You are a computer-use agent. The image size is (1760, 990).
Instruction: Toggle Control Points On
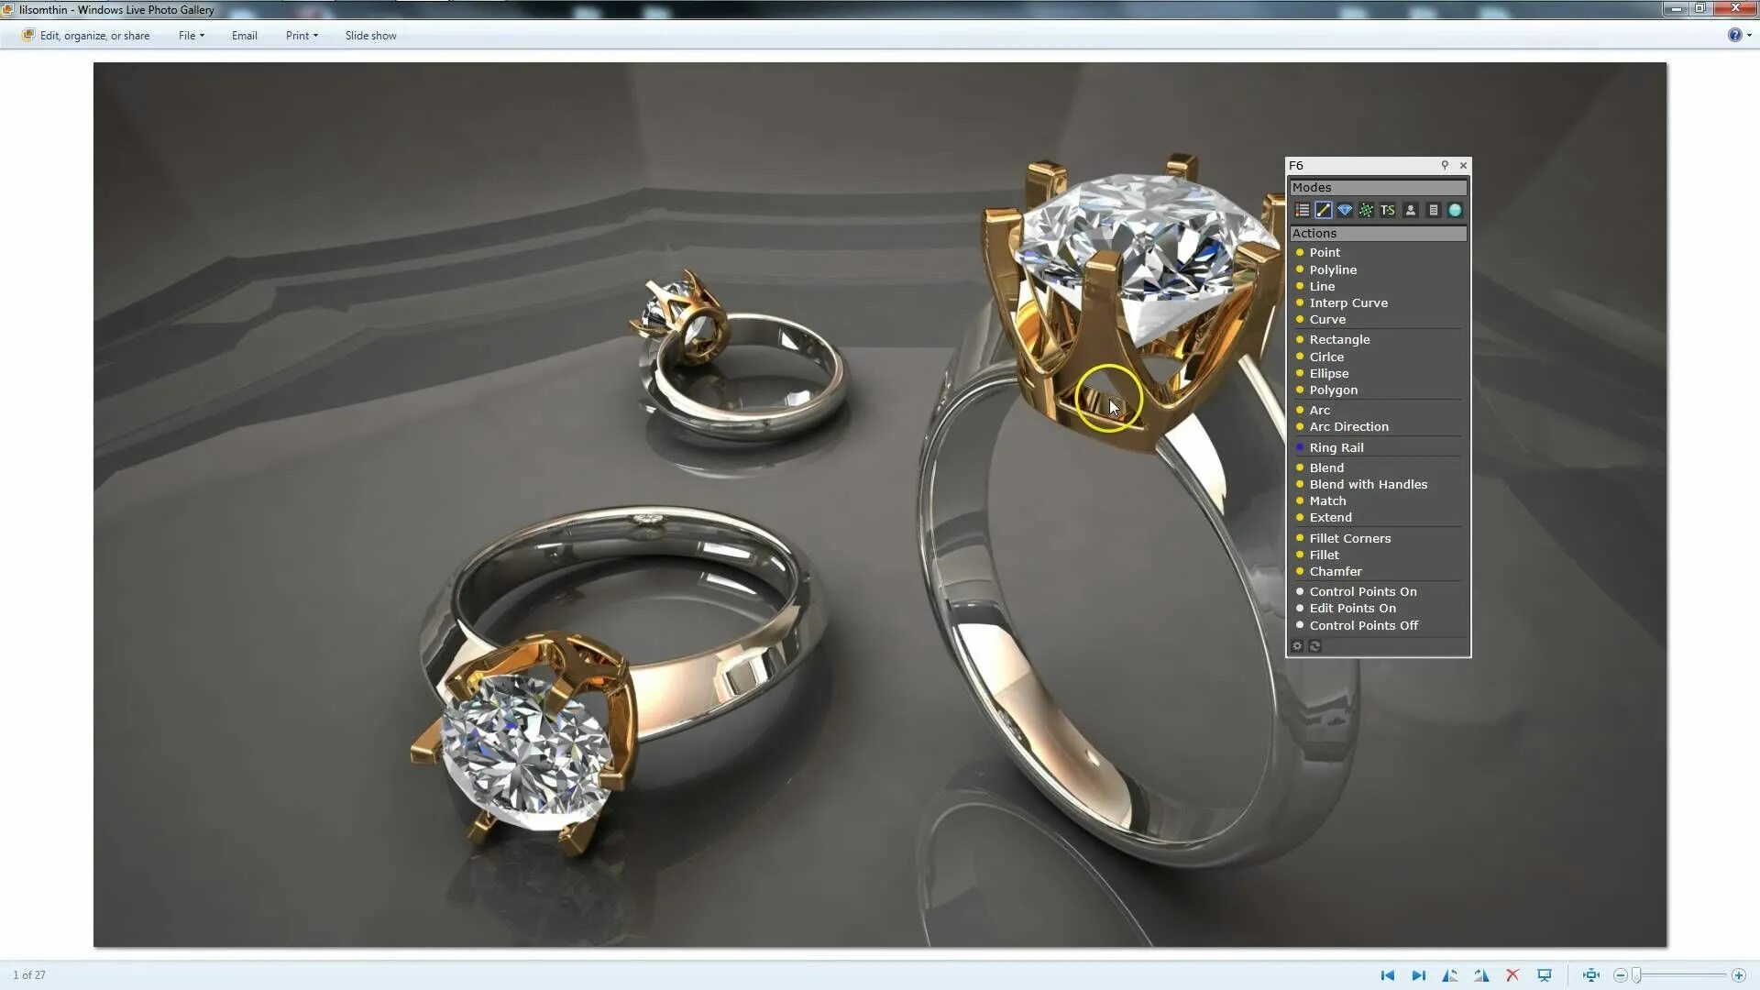point(1363,591)
